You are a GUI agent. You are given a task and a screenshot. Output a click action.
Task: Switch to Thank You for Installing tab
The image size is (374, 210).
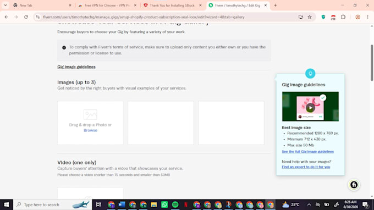[172, 5]
